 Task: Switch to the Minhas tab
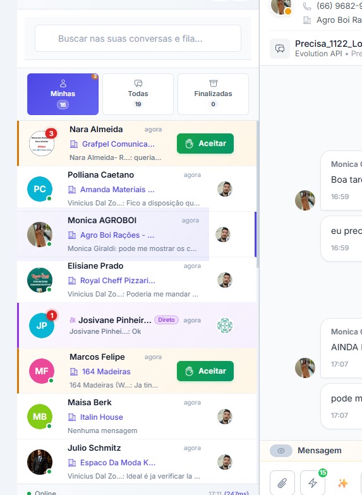tap(63, 94)
